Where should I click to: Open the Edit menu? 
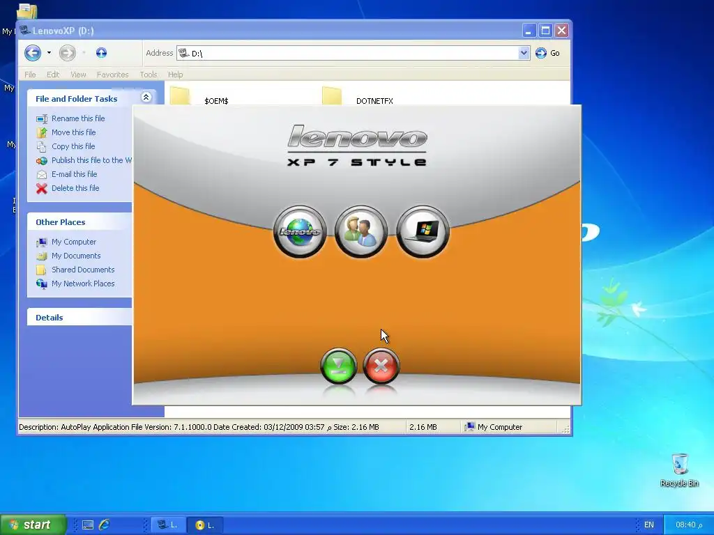tap(53, 75)
